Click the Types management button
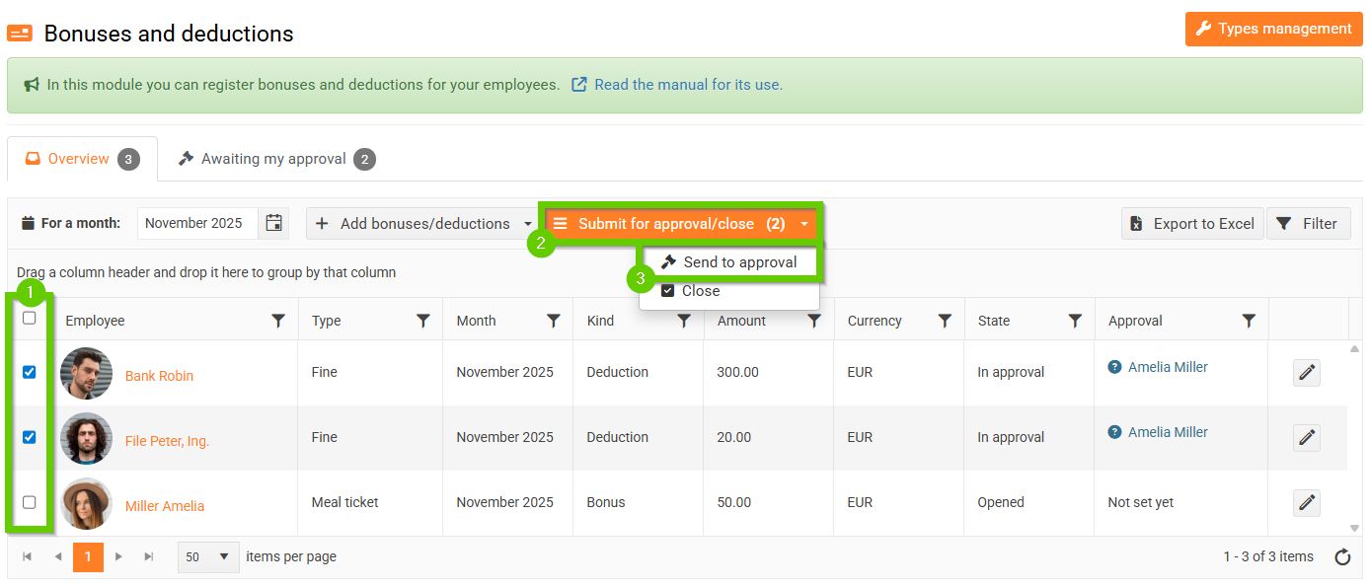This screenshot has height=587, width=1370. 1273,29
